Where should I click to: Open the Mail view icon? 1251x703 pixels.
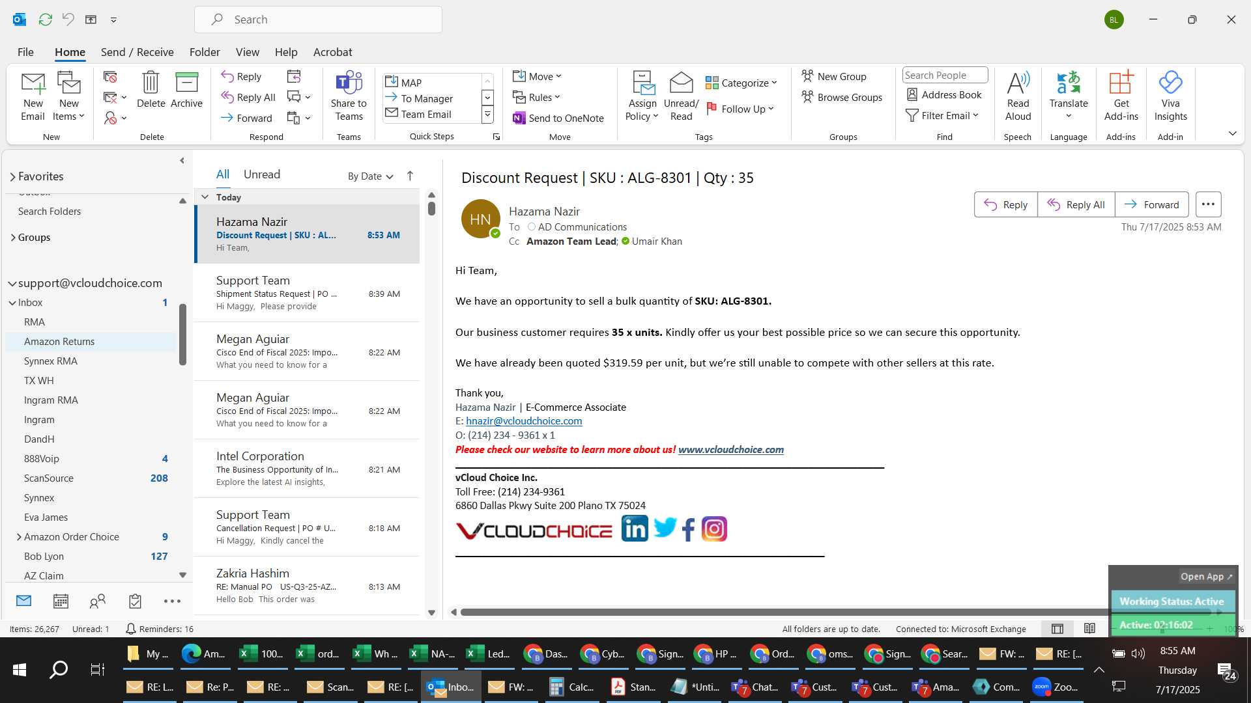[x=23, y=601]
